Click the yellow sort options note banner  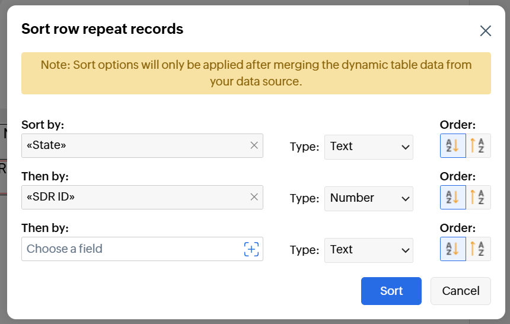pos(256,73)
